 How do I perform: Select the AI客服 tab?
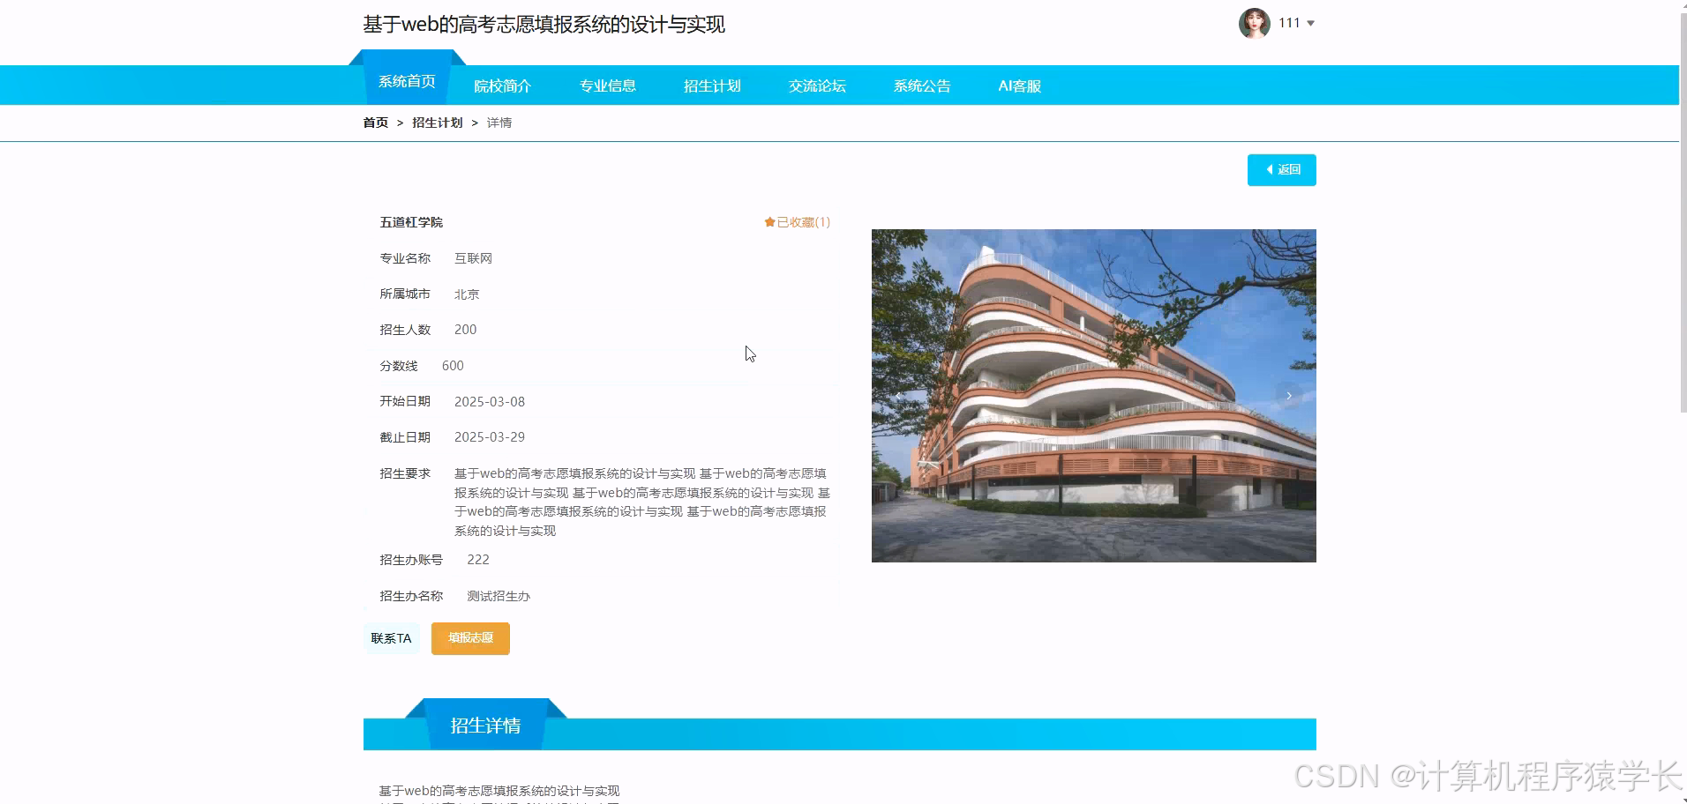click(1018, 85)
